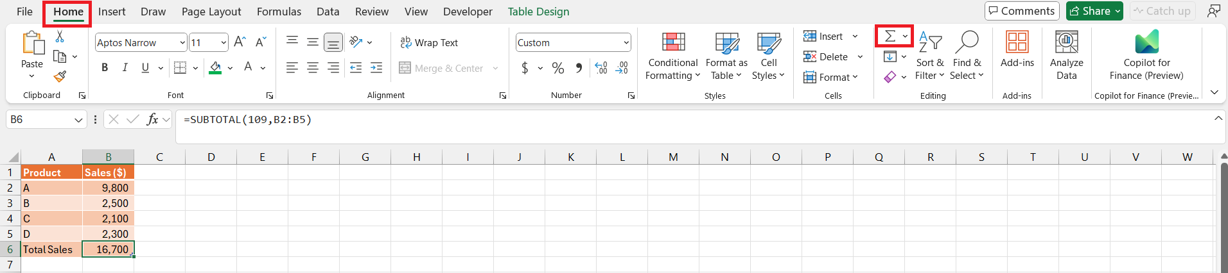Viewport: 1228px width, 273px height.
Task: Open the Share dropdown arrow
Action: click(x=1118, y=11)
